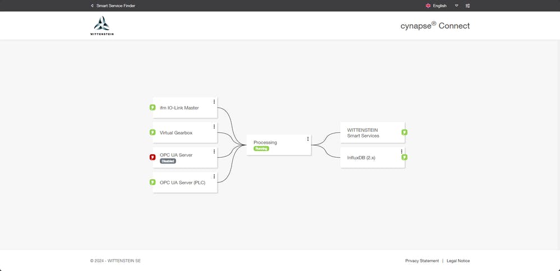This screenshot has width=560, height=271.
Task: Open the settings sliders icon
Action: [468, 6]
